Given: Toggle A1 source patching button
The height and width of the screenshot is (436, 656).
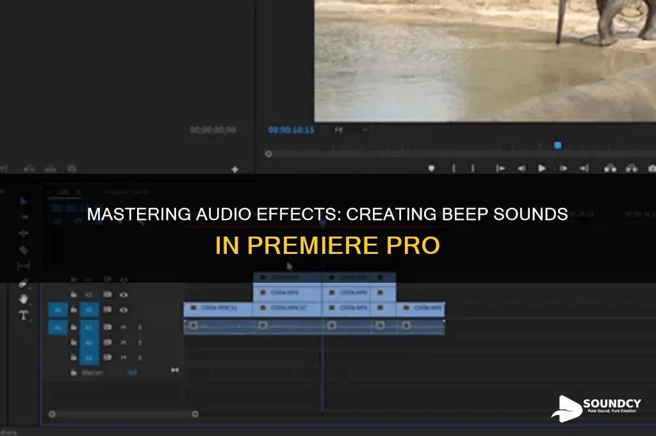Looking at the screenshot, I should click(58, 327).
